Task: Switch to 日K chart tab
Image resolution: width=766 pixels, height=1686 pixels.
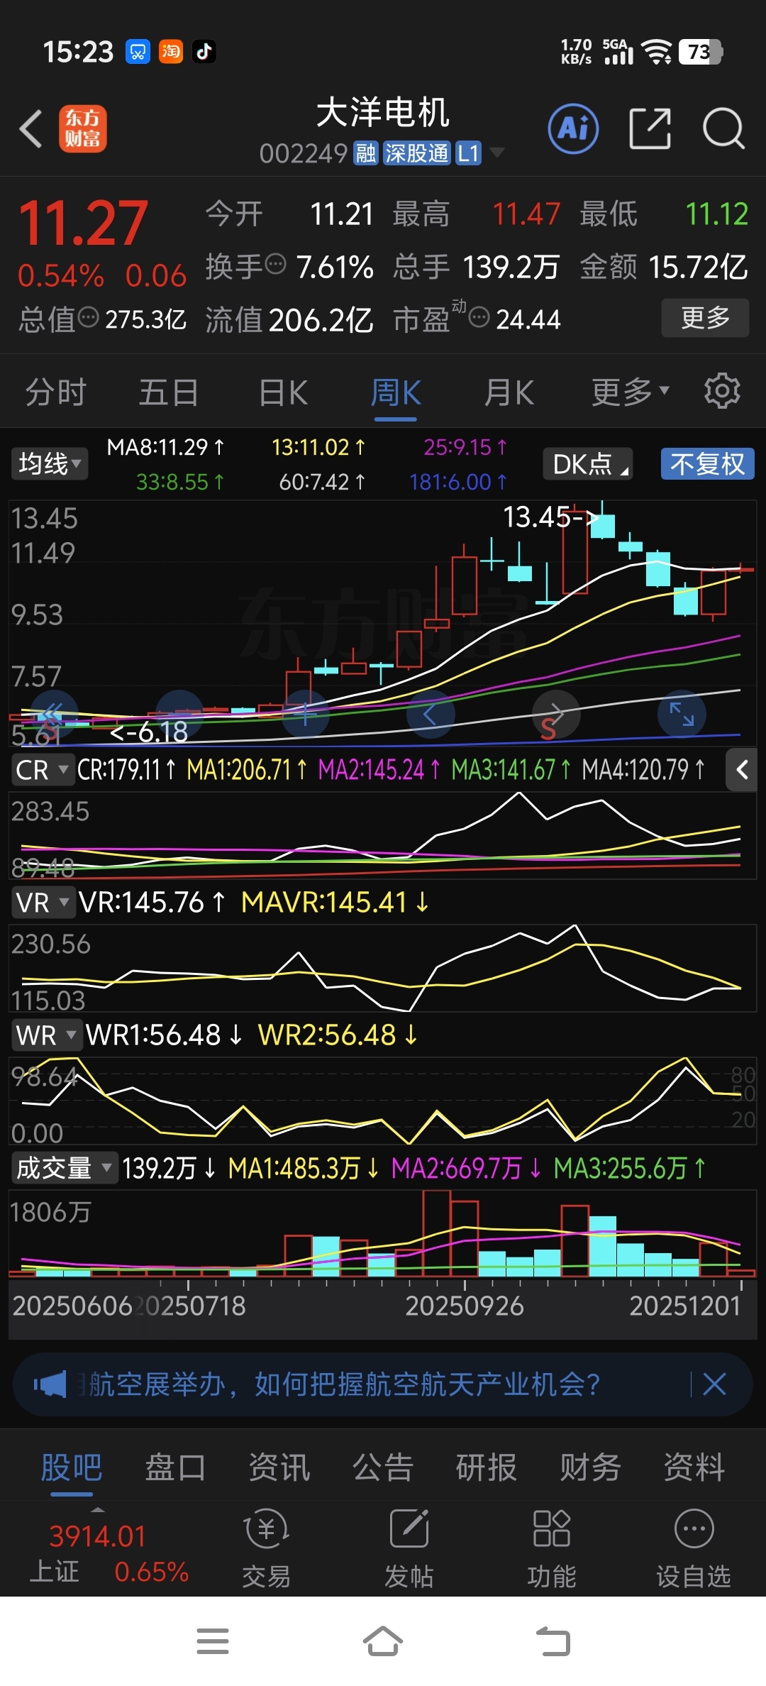Action: [283, 392]
